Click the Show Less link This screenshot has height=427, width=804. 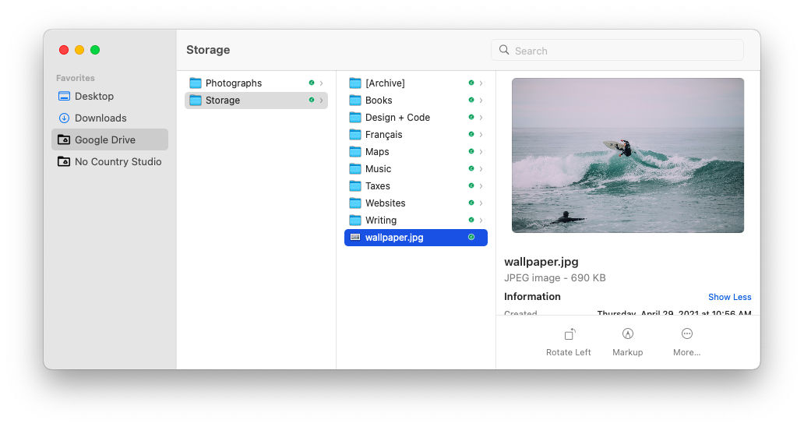(x=729, y=297)
